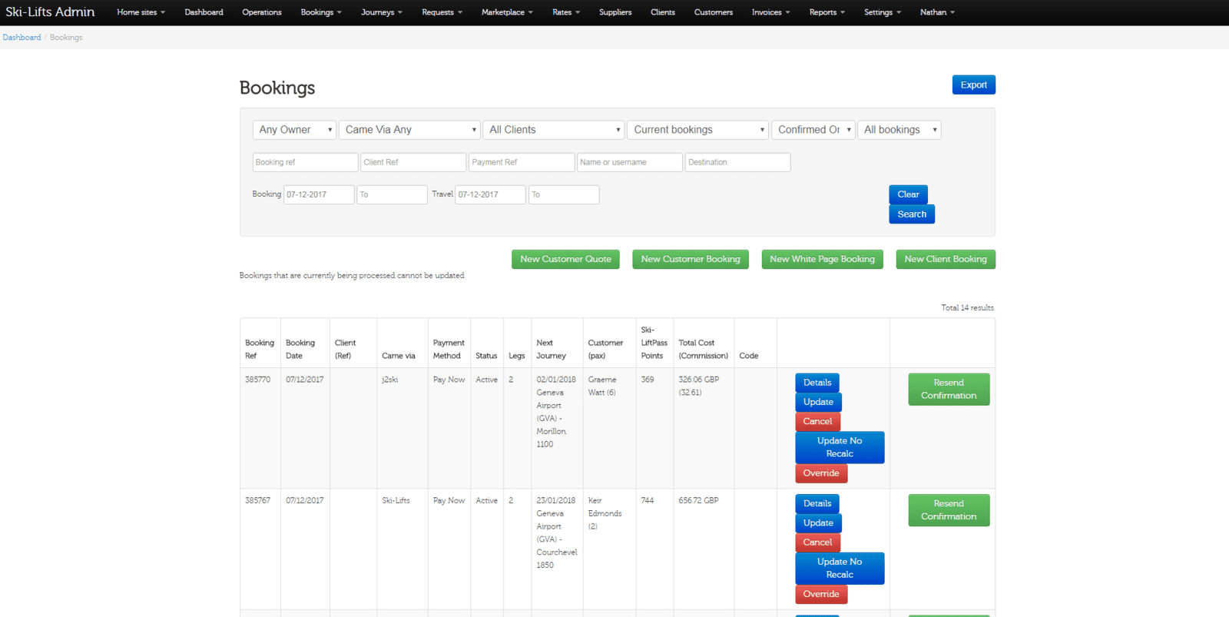
Task: Click customer name Keir Edmonds
Action: click(605, 507)
